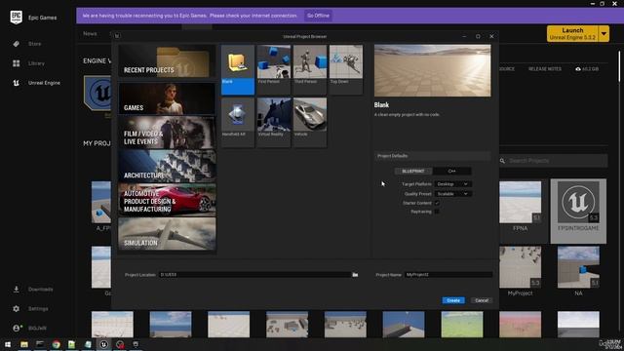This screenshot has height=351, width=624.
Task: Select the Top Down template
Action: [x=346, y=69]
